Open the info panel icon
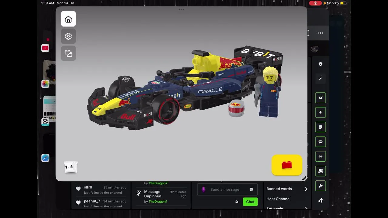The width and height of the screenshot is (388, 218). coord(320,64)
